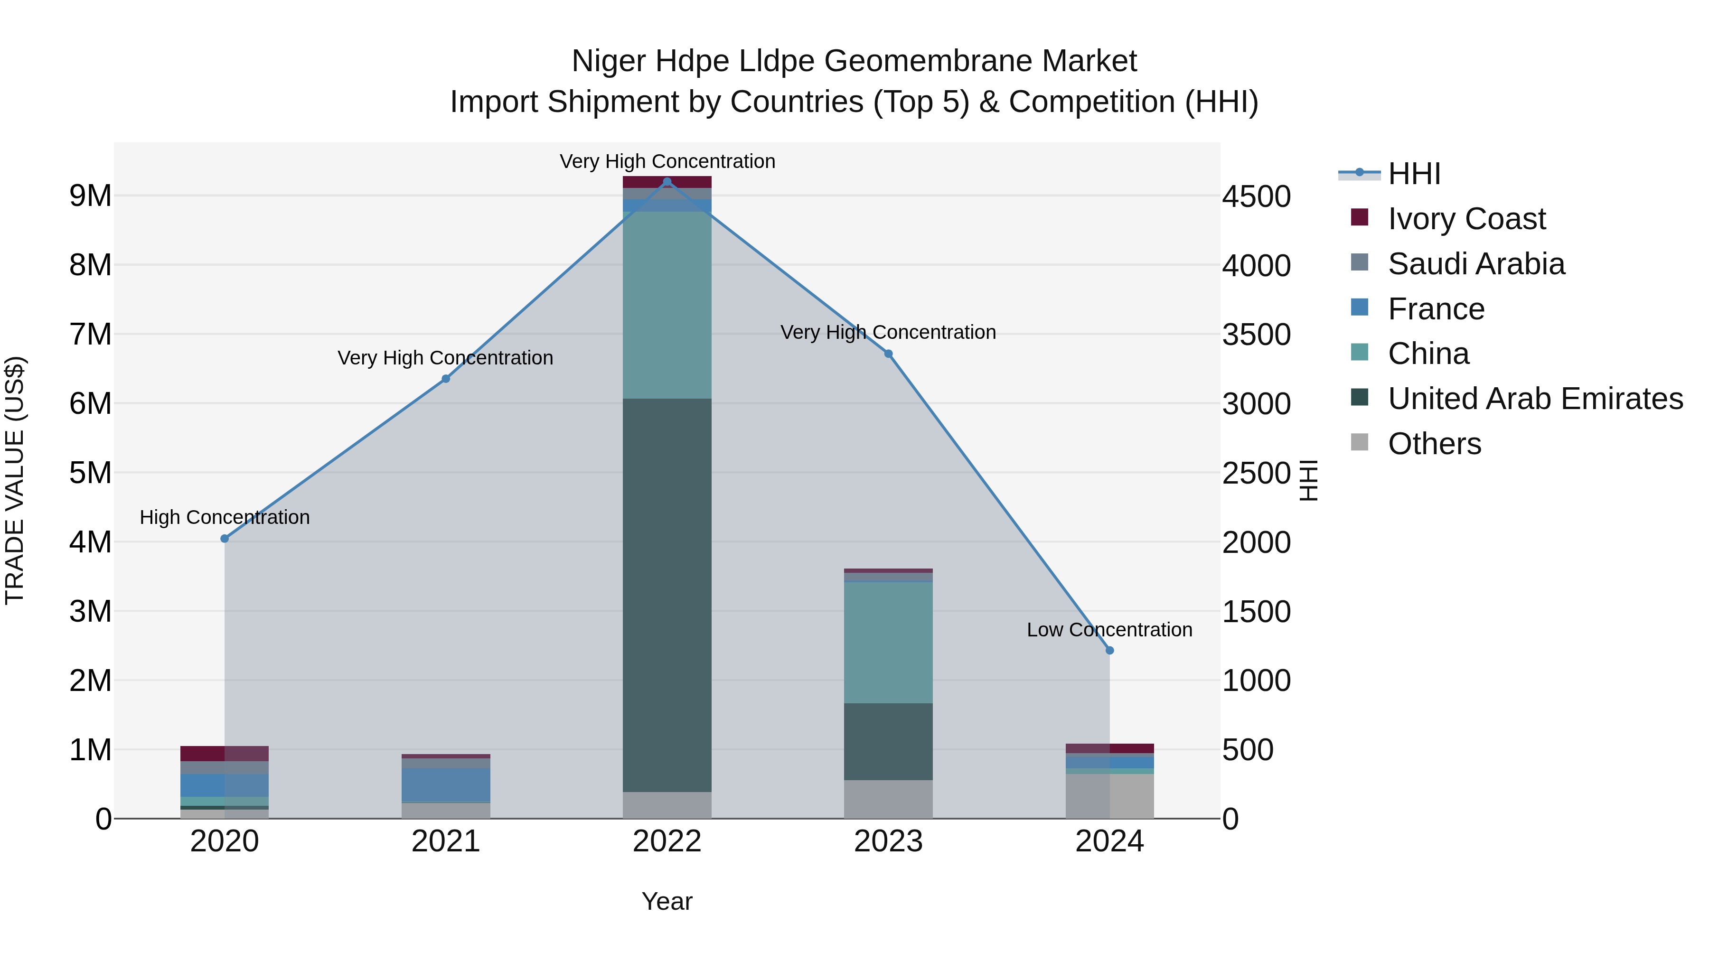Click the 'Low Concentration' annotation at 2024
The width and height of the screenshot is (1709, 961).
1110,629
